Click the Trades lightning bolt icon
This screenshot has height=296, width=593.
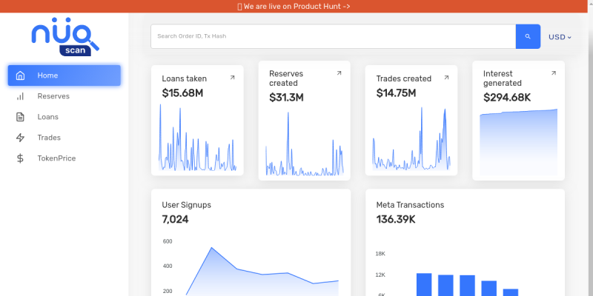point(21,138)
